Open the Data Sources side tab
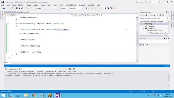The height and width of the screenshot is (98, 174). pos(2,15)
